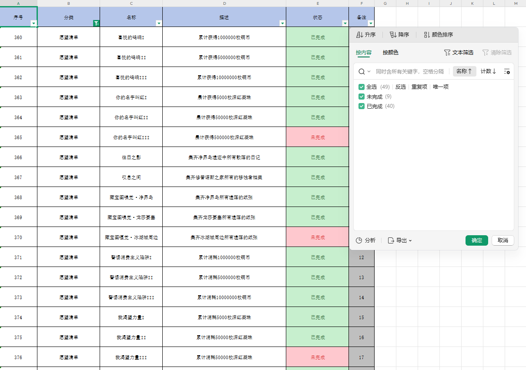
Task: Click the 颜色排序 color sort icon
Action: [427, 35]
